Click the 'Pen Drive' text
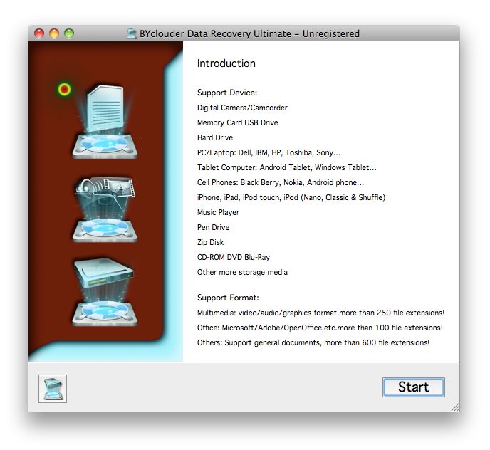 (x=213, y=227)
